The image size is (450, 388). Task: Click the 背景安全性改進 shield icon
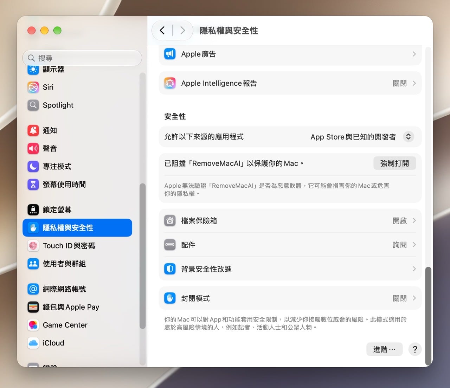click(x=170, y=269)
